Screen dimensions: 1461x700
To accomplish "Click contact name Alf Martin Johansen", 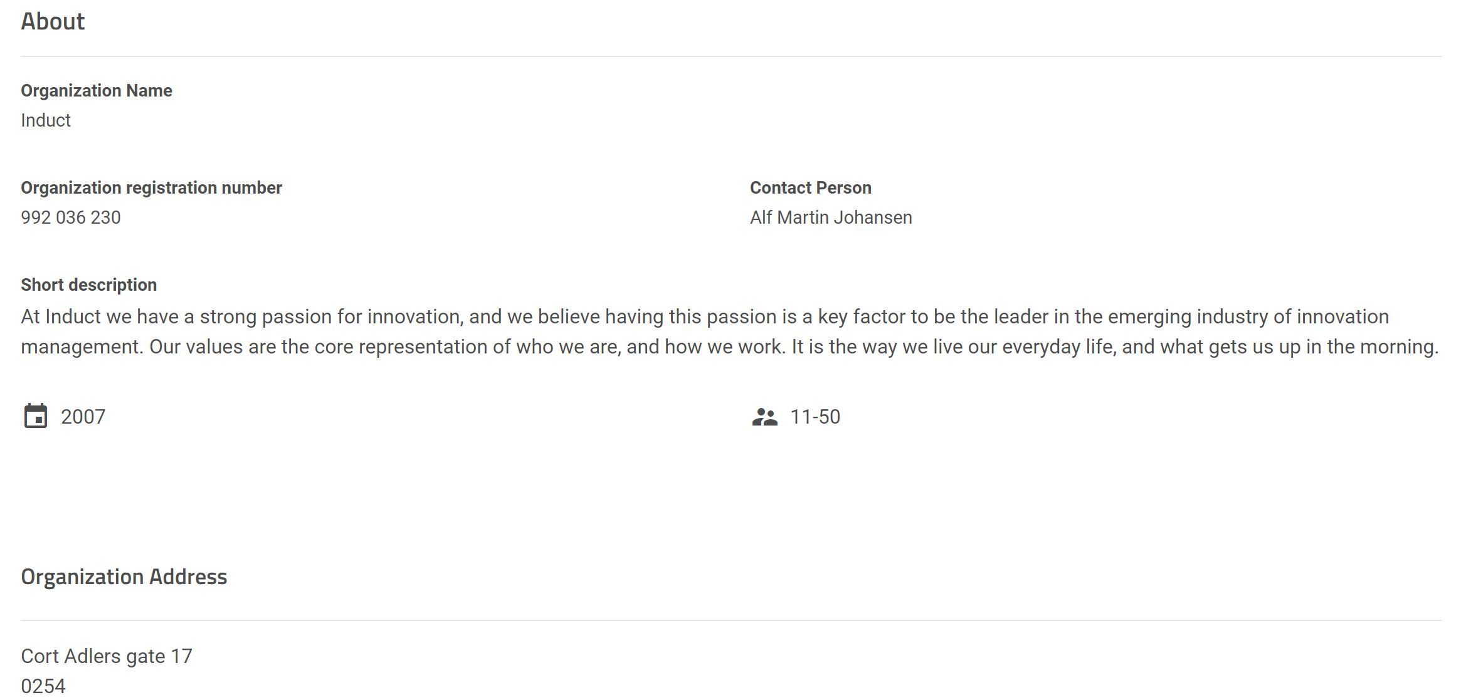I will [831, 217].
